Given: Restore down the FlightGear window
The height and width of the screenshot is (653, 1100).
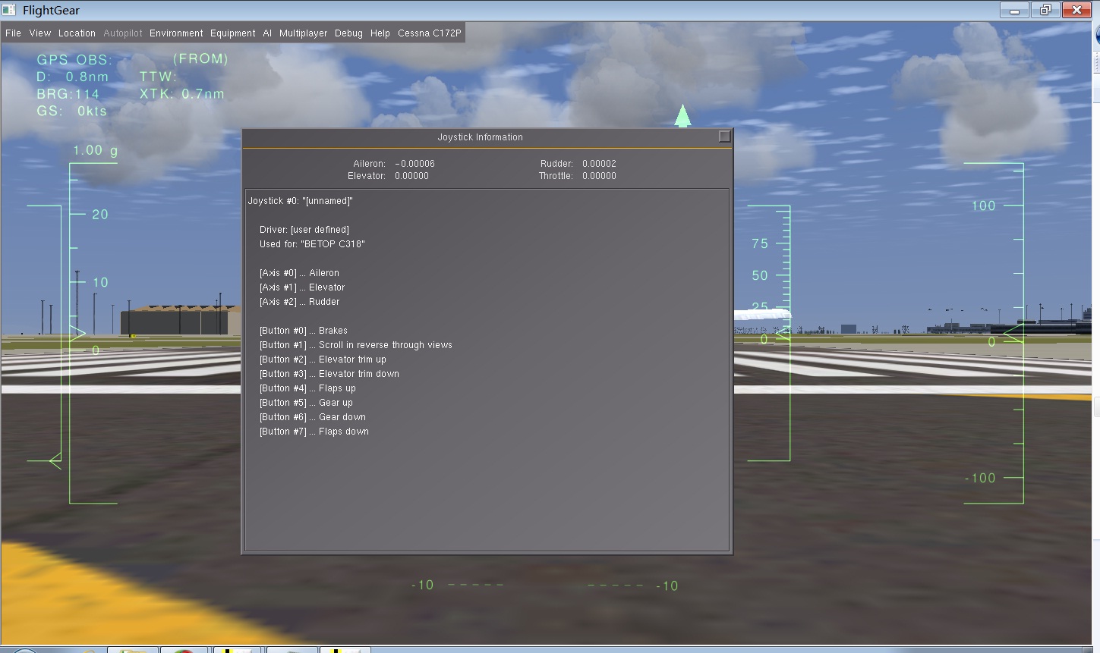Looking at the screenshot, I should [1045, 10].
